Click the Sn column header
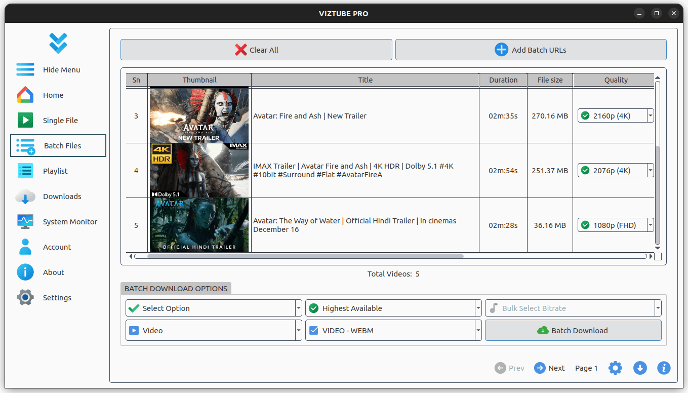 click(136, 80)
